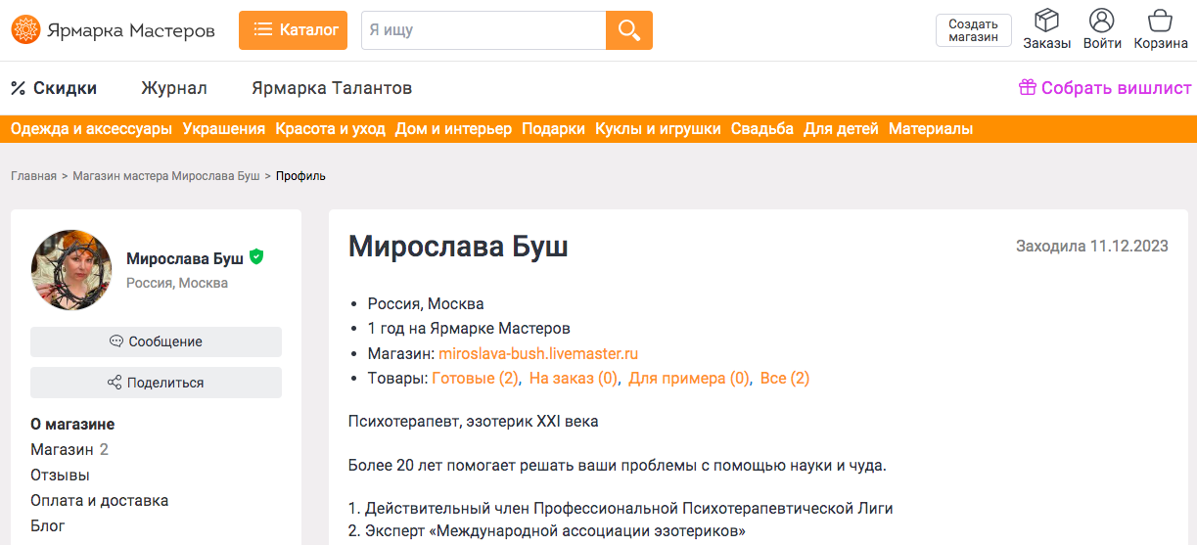Viewport: 1197px width, 545px height.
Task: Click Мирослава Буш profile avatar
Action: point(71,270)
